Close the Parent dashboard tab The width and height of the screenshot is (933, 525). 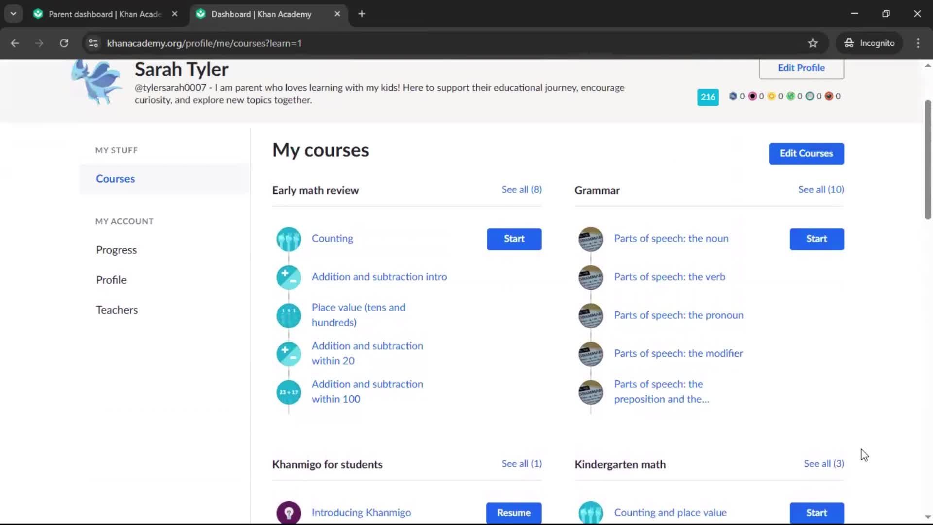(174, 14)
